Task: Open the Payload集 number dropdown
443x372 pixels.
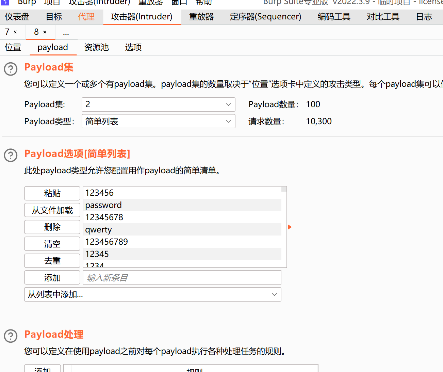Action: pyautogui.click(x=159, y=104)
